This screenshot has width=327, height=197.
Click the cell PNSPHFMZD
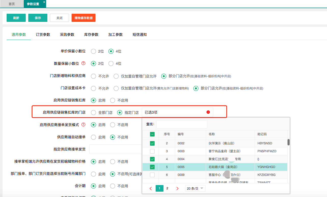click(x=271, y=151)
